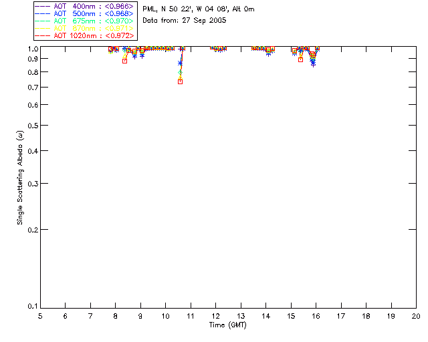Click the red square marker near 0.88 after 8 hours
The image size is (428, 342).
(x=125, y=61)
